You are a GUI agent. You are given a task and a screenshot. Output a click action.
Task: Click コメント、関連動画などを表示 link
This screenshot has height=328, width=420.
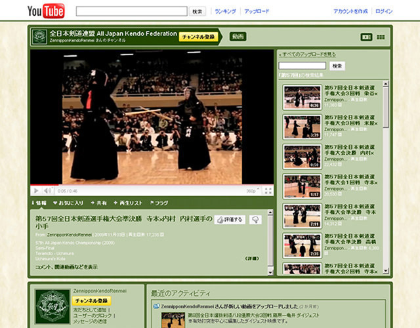66,267
